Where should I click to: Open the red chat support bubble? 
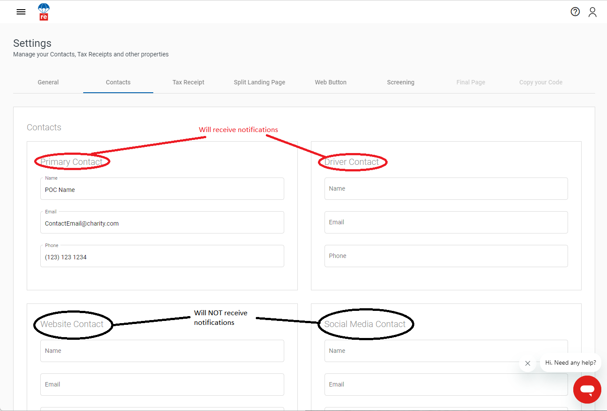(x=587, y=389)
